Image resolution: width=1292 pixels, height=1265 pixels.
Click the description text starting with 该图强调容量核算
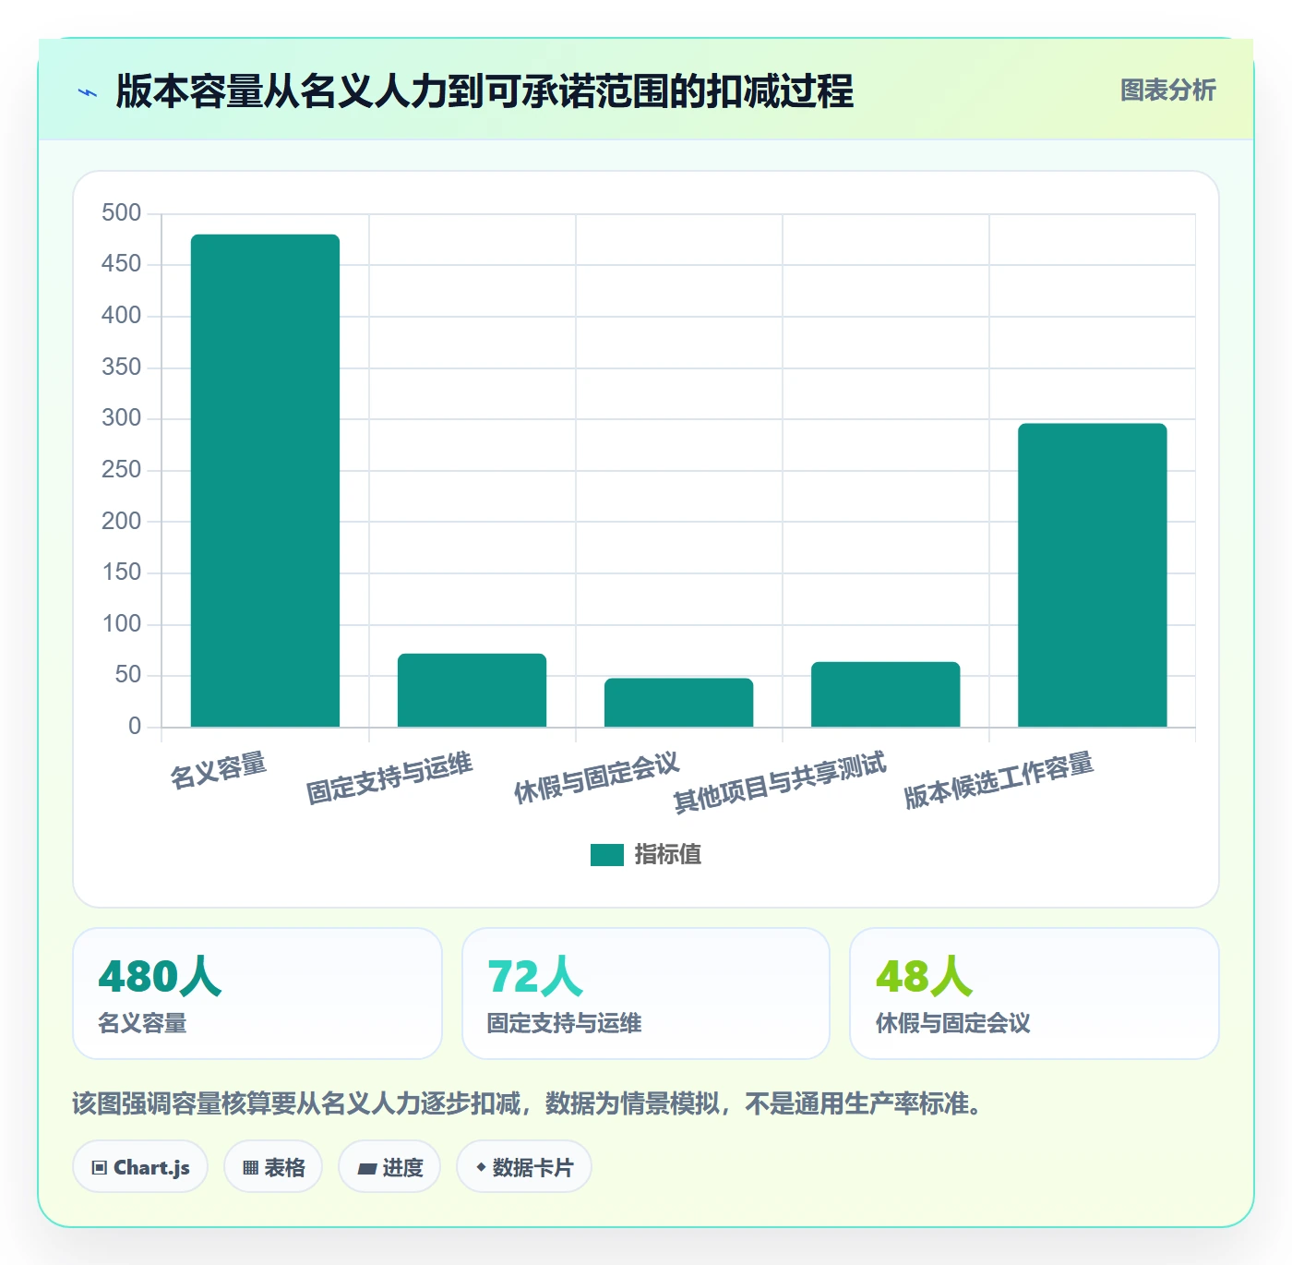531,1103
